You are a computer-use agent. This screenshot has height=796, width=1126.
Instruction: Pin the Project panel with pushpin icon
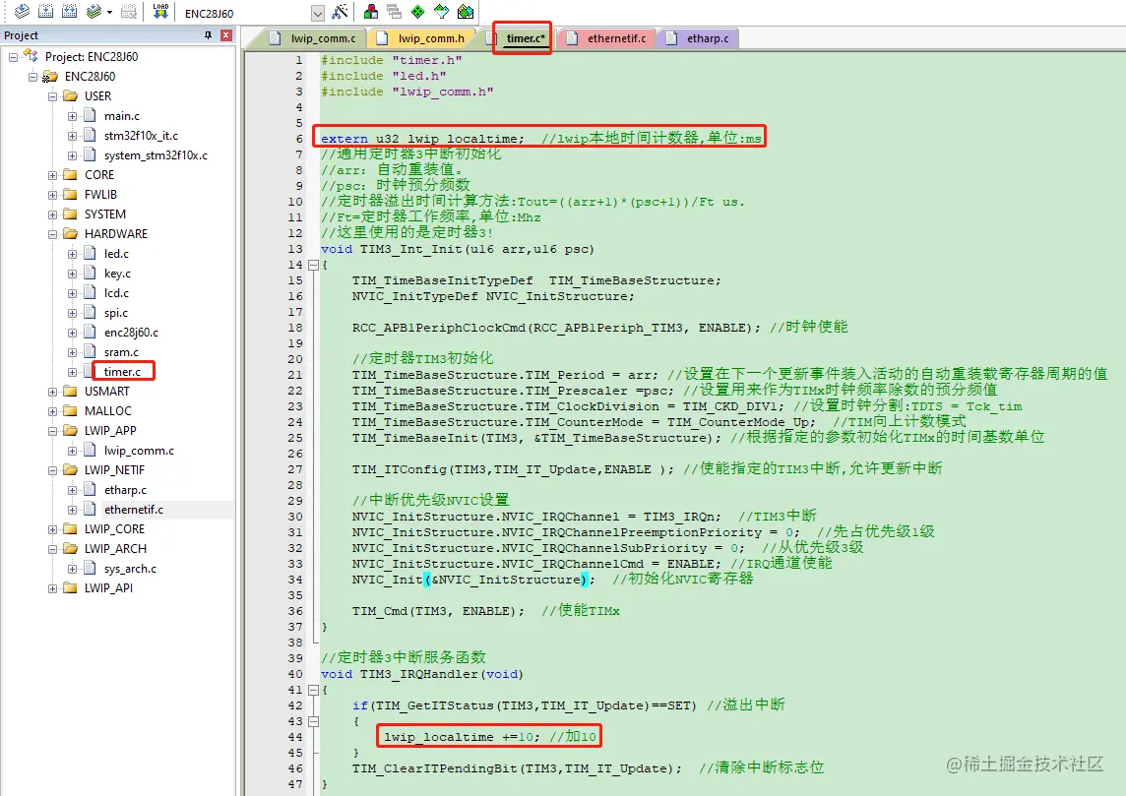(x=209, y=35)
